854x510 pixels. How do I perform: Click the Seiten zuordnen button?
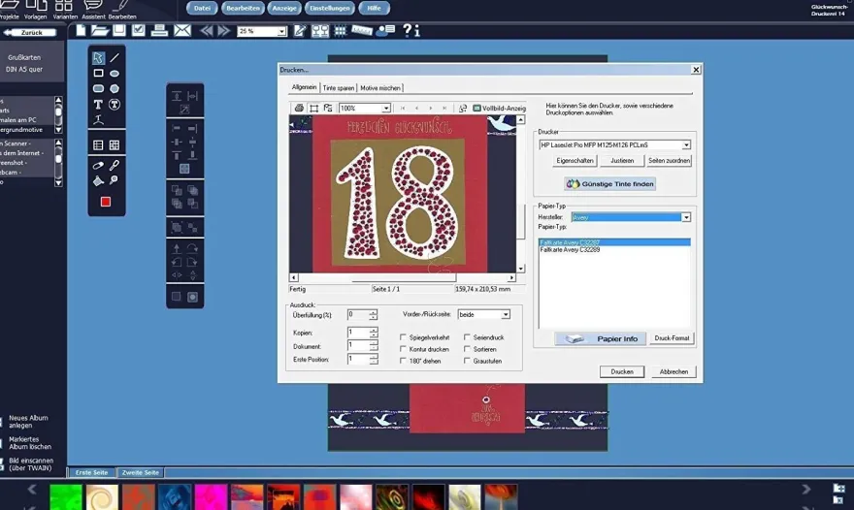pyautogui.click(x=670, y=161)
